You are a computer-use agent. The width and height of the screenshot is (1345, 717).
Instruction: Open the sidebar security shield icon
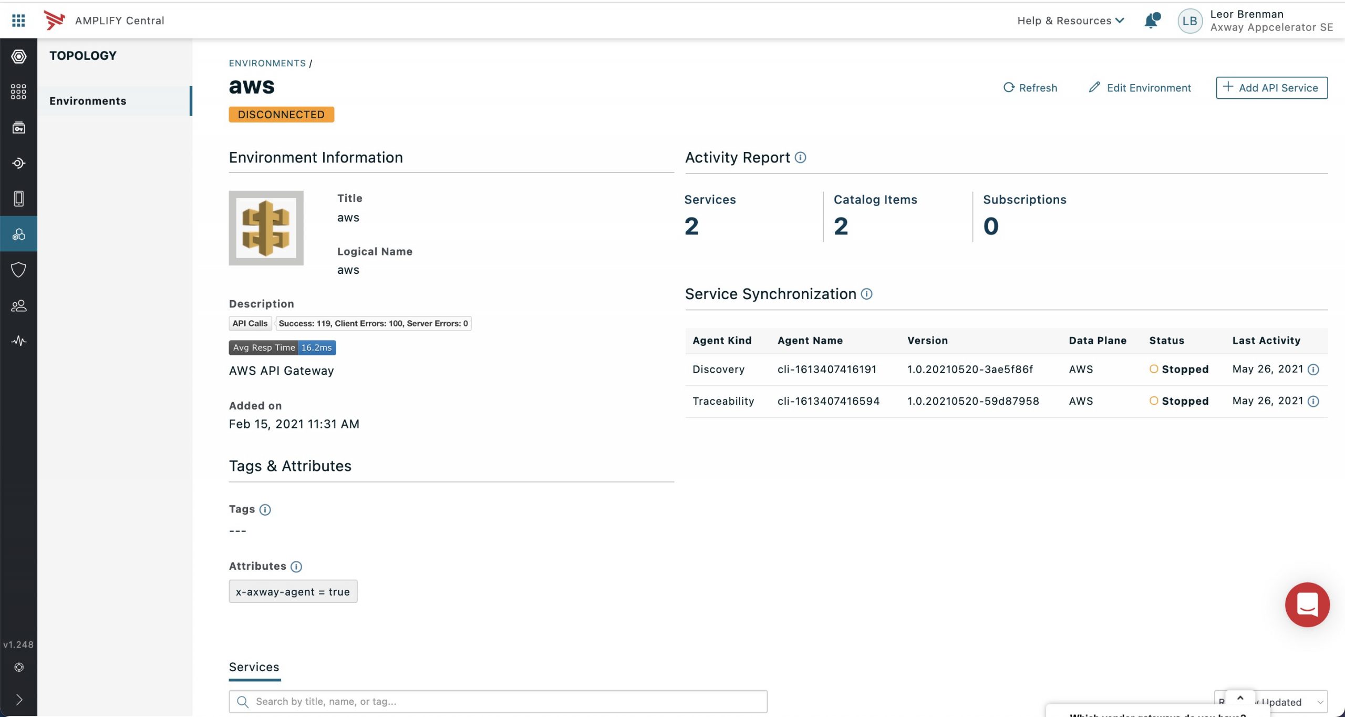(x=19, y=270)
